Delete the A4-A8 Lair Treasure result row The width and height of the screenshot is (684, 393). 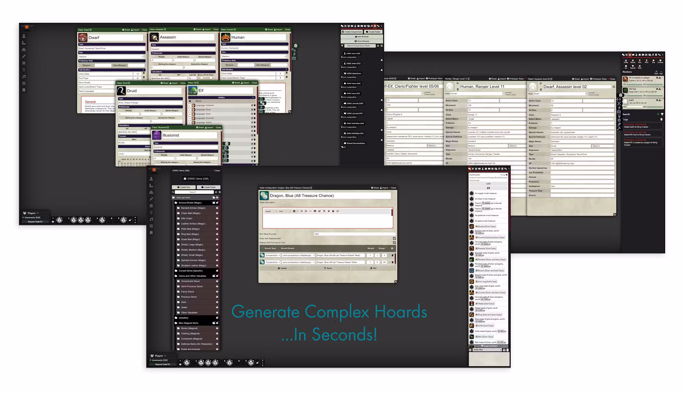click(x=392, y=256)
